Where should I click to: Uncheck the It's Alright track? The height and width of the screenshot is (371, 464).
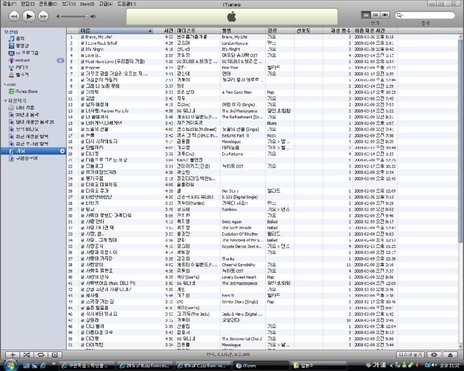(82, 49)
